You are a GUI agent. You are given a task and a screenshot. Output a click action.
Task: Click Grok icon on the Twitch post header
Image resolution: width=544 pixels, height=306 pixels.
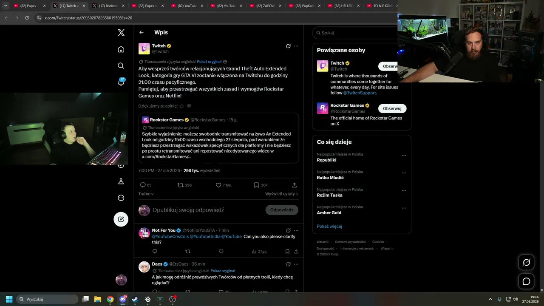point(288,46)
